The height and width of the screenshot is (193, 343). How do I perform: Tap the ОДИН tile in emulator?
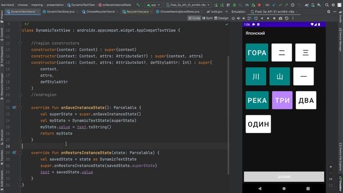(x=258, y=124)
